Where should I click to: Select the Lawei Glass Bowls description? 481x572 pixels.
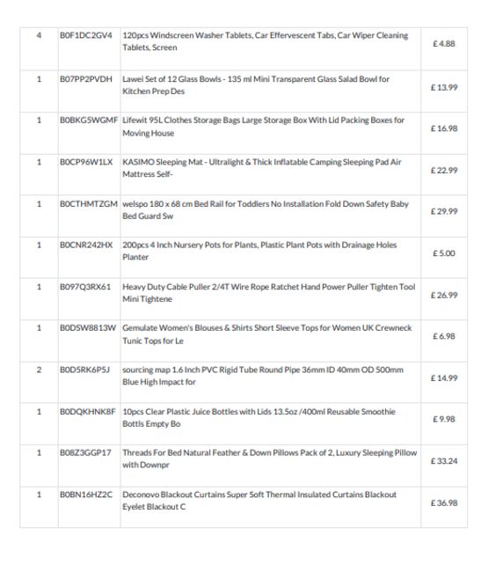click(256, 85)
